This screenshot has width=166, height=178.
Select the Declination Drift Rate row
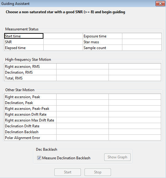[x=83, y=126]
